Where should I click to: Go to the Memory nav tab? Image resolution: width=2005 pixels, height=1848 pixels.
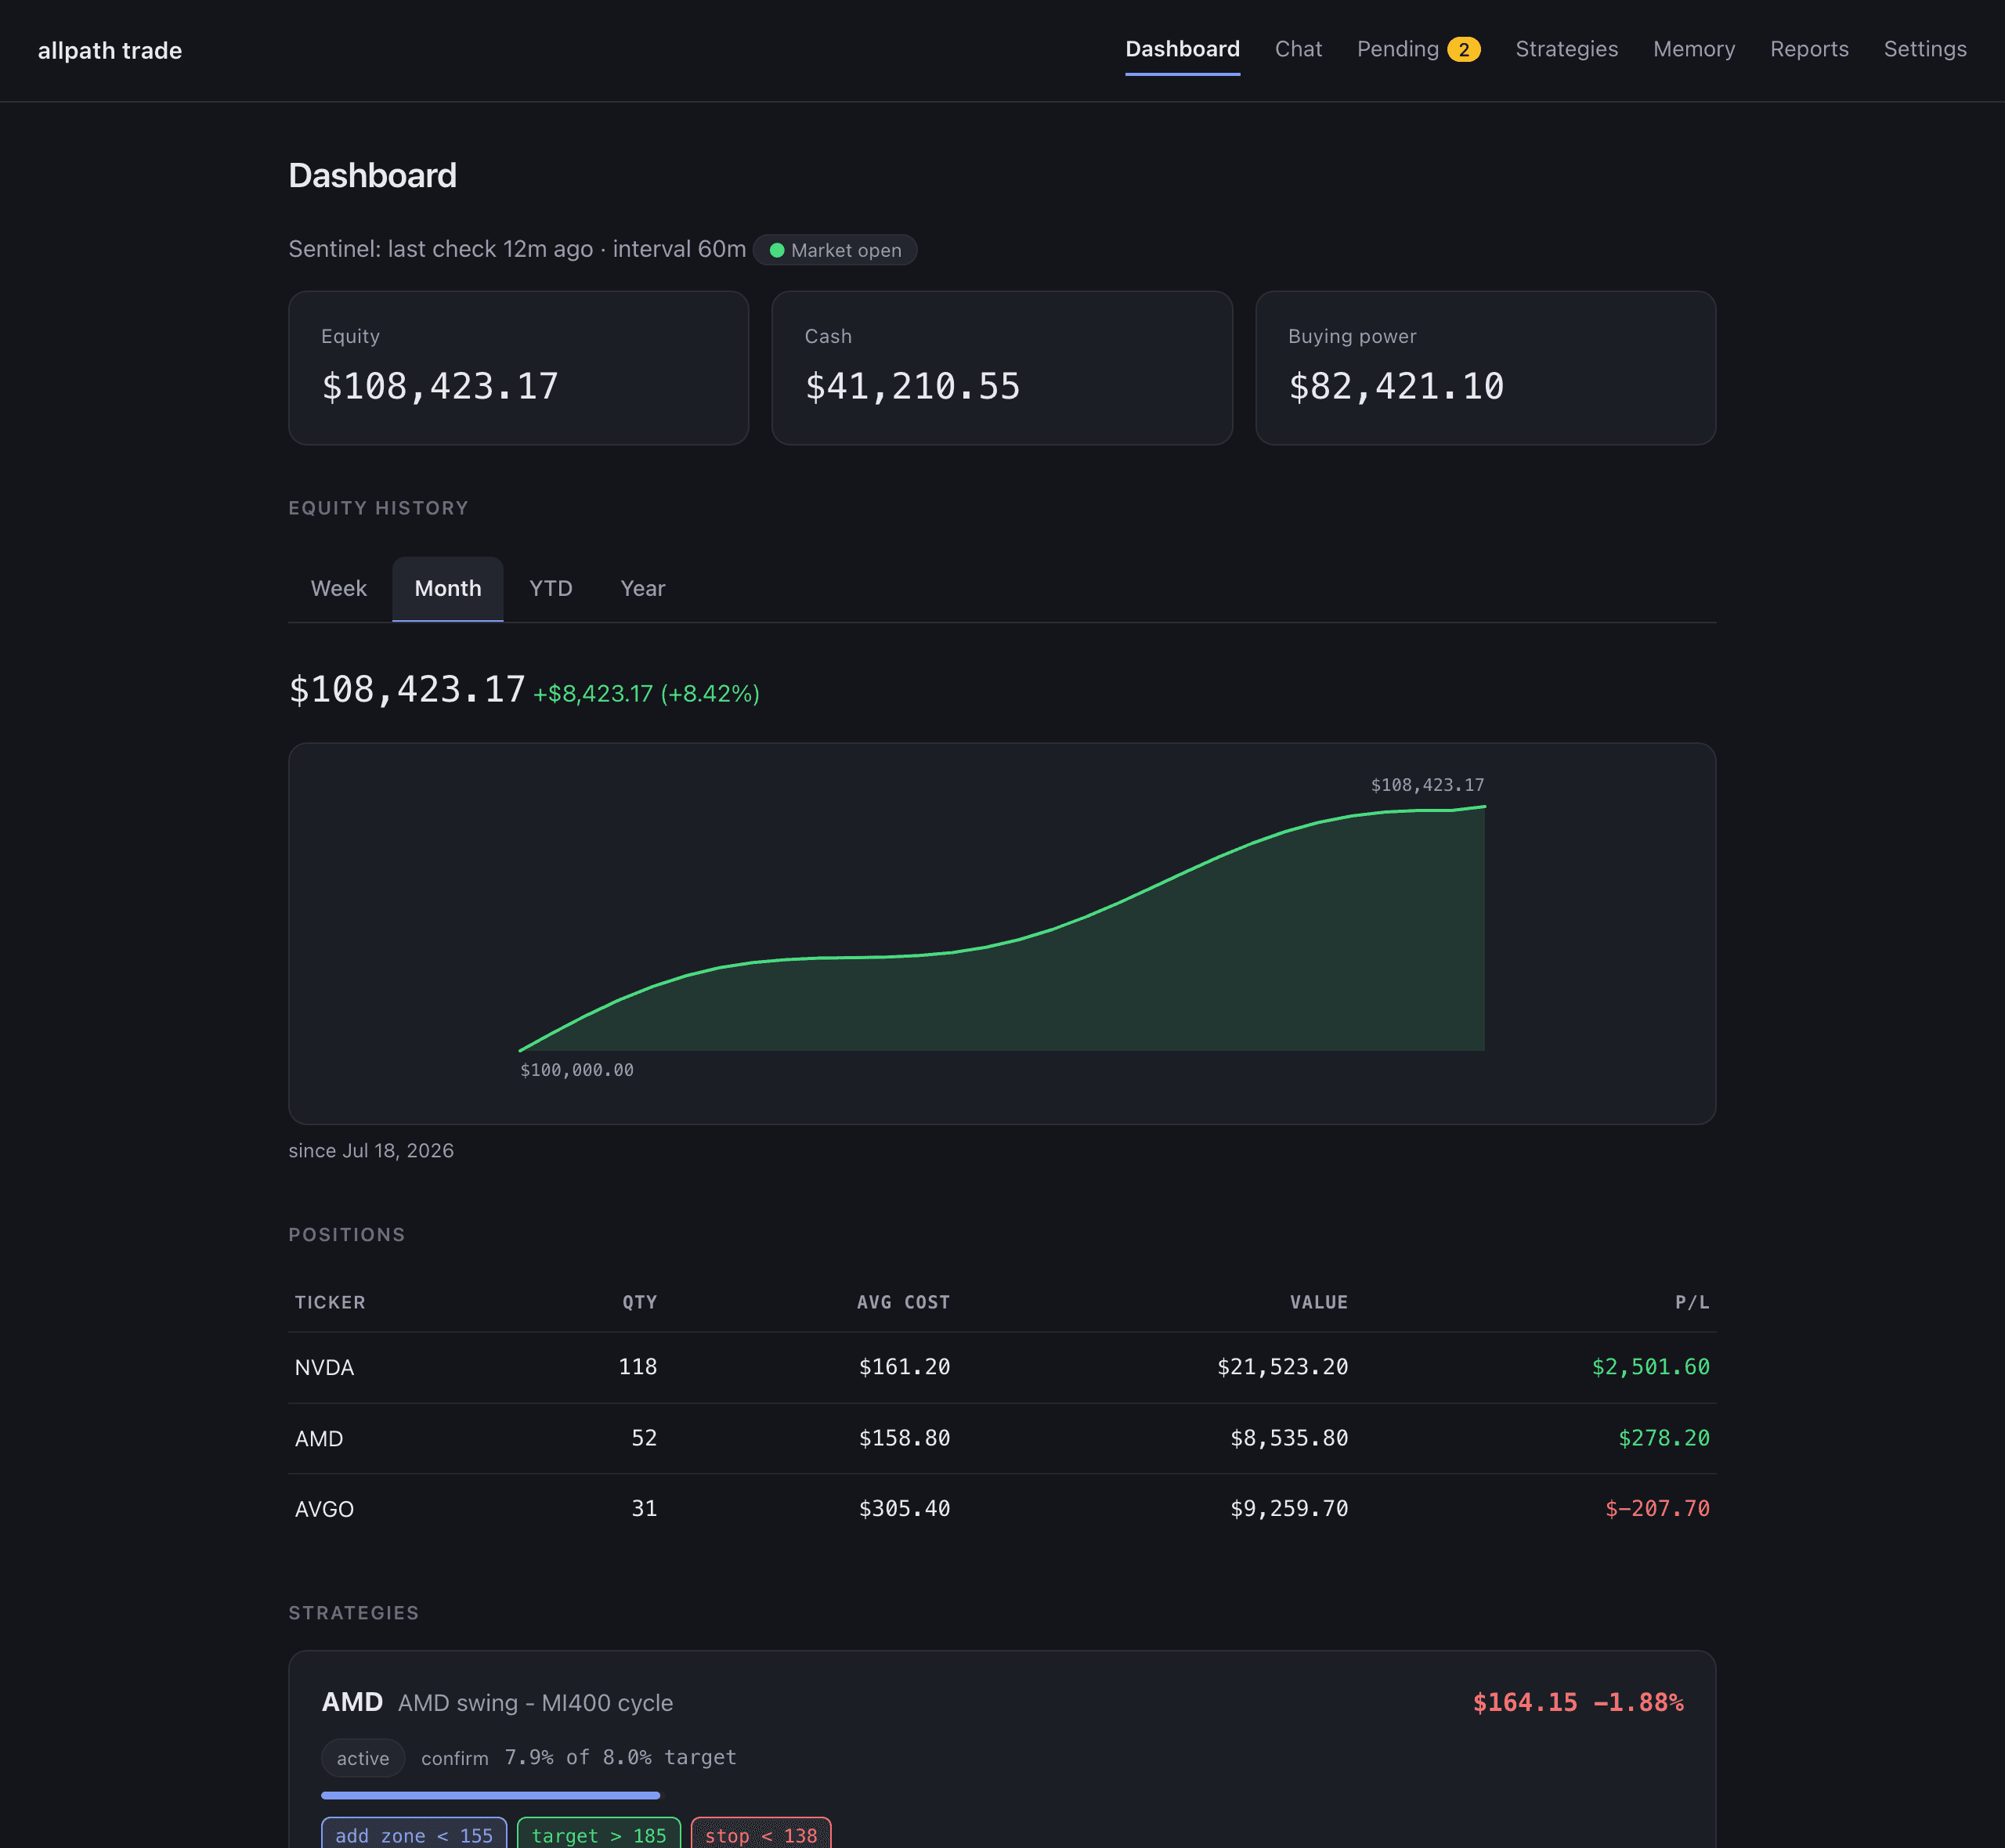(x=1693, y=49)
